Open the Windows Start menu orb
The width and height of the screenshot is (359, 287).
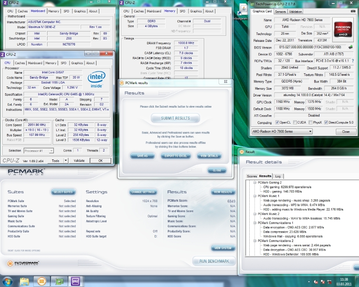pos(7,281)
